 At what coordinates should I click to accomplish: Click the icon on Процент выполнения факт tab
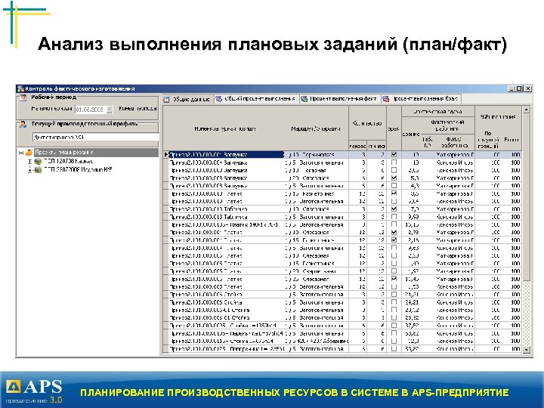point(304,99)
